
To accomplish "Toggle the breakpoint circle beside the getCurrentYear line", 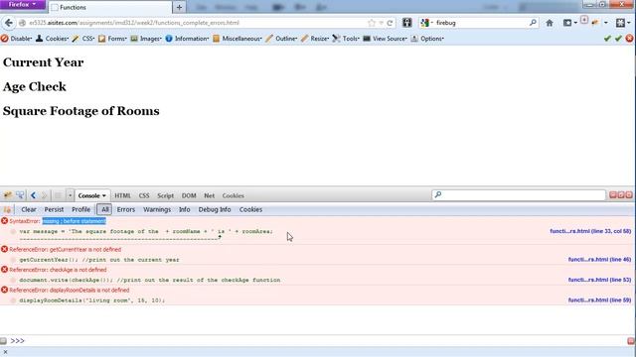I will point(13,260).
